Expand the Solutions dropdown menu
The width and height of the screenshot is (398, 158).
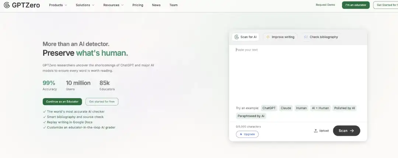pyautogui.click(x=85, y=5)
